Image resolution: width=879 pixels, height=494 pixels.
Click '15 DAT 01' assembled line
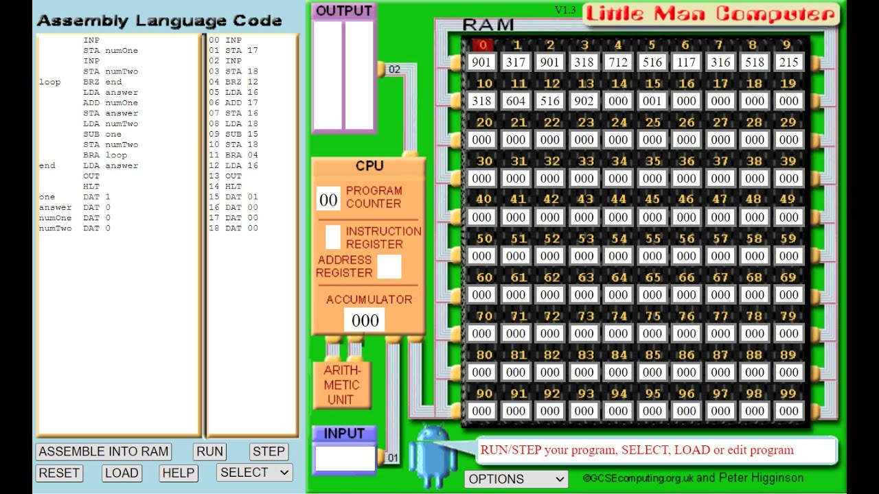[233, 197]
